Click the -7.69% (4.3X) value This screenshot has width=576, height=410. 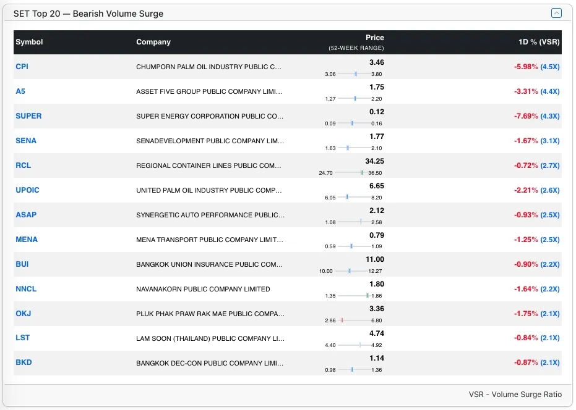pyautogui.click(x=536, y=116)
